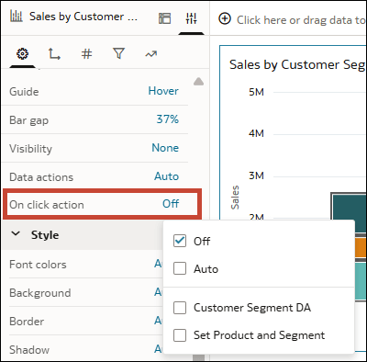Image resolution: width=367 pixels, height=362 pixels.
Task: Click the 'Click here or drag data to' filter bar
Action: (301, 20)
